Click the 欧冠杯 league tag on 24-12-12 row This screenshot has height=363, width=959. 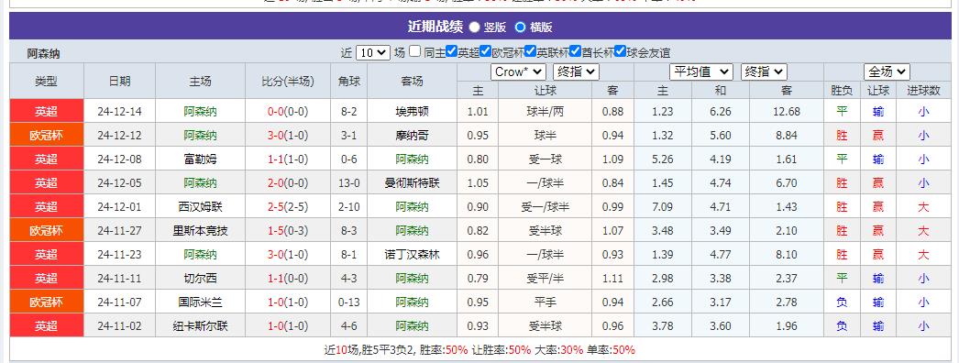click(47, 135)
